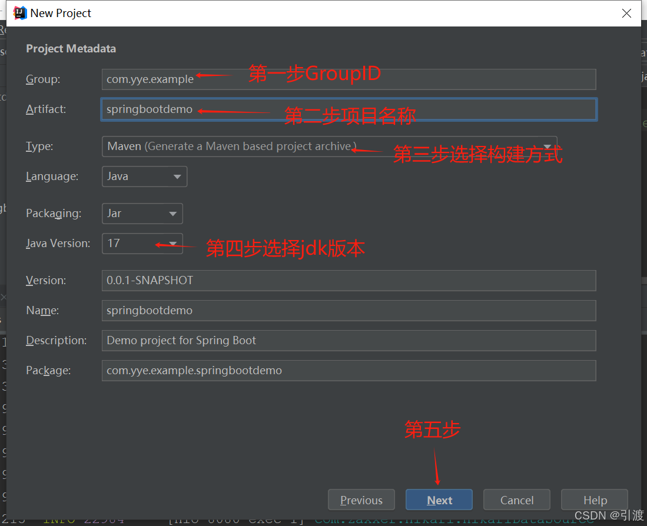Screen dimensions: 647x526
Task: Focus the Package name field
Action: pos(349,371)
